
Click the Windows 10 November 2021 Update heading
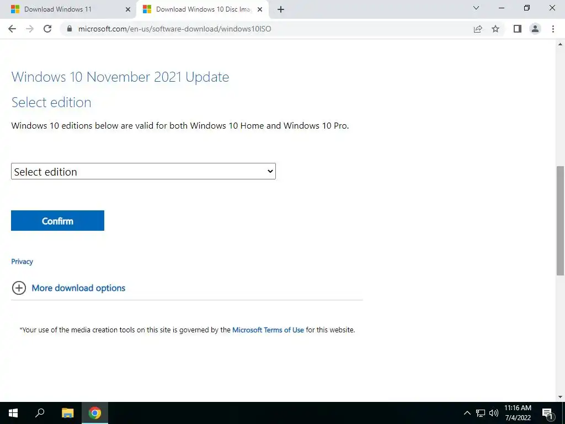[x=120, y=77]
